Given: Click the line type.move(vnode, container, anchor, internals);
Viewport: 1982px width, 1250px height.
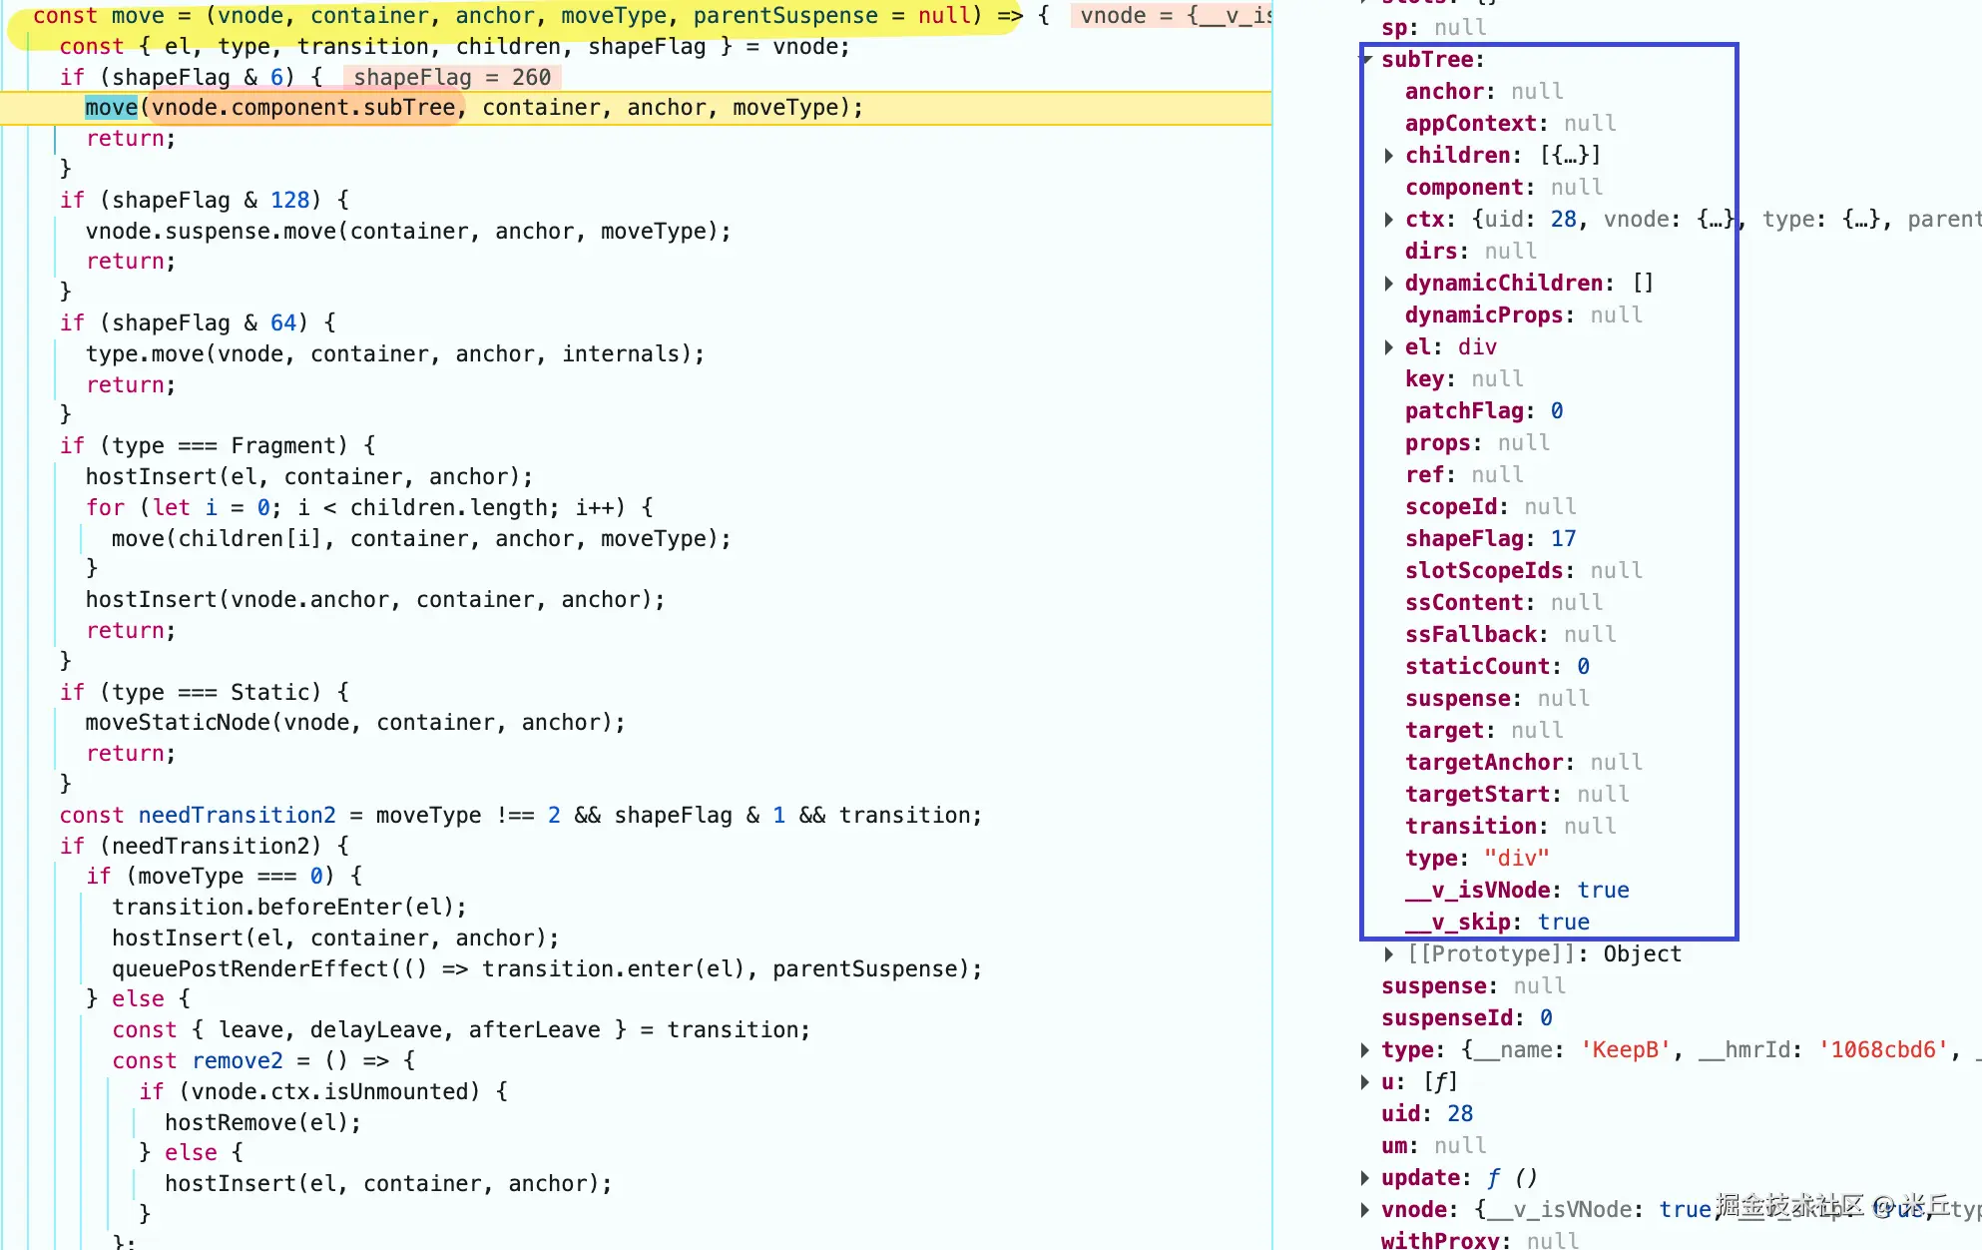Looking at the screenshot, I should pos(395,354).
